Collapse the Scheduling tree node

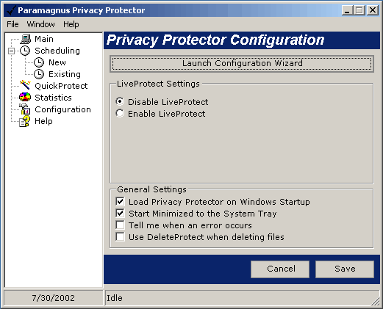click(11, 51)
